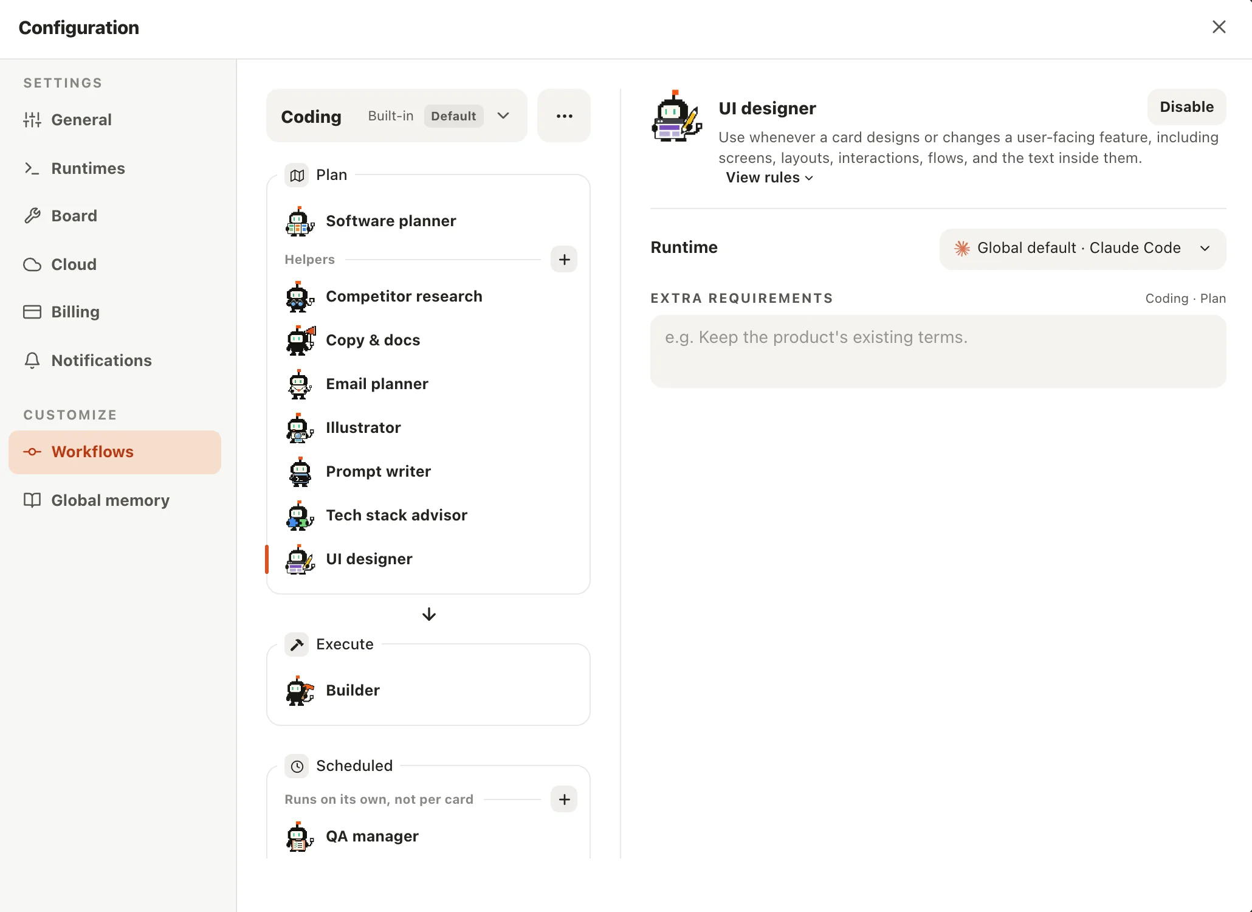Close the Configuration dialog
1252x912 pixels.
[x=1219, y=27]
